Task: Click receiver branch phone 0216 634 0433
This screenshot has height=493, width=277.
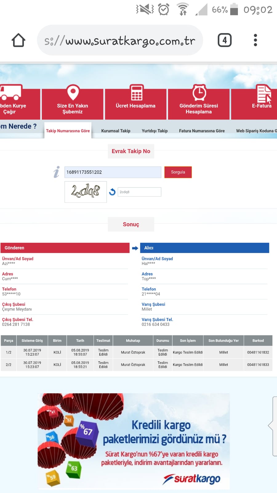Action: click(155, 324)
